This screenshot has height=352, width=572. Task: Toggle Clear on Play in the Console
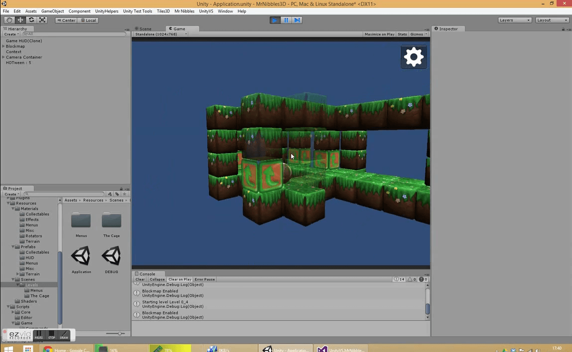179,279
